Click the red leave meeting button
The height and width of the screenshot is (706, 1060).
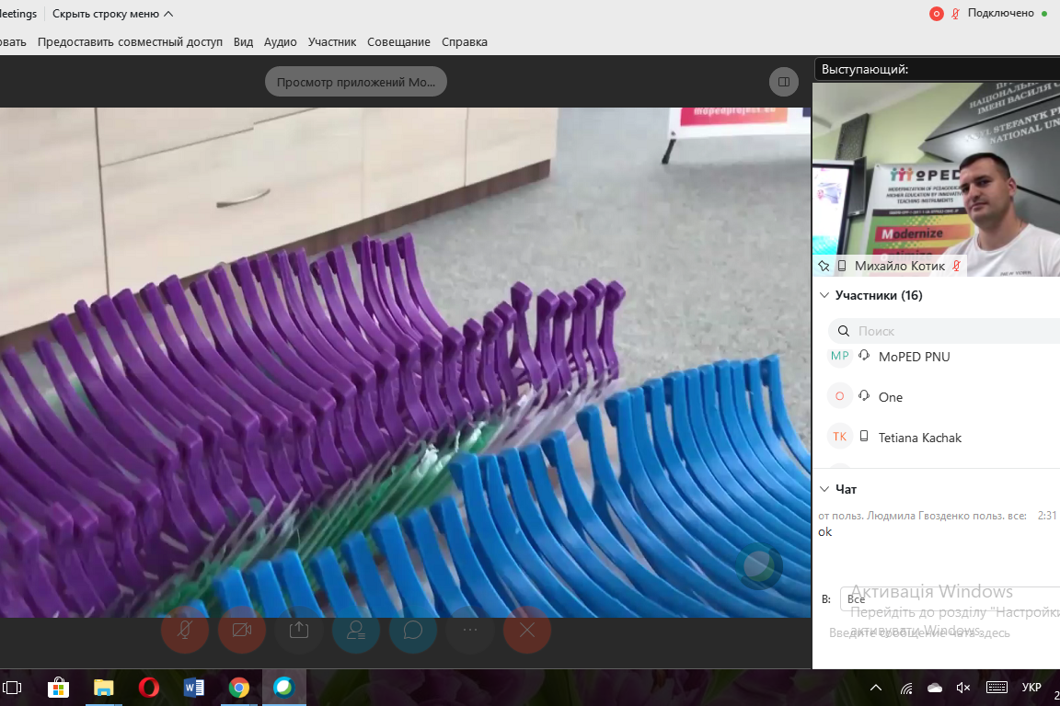pos(527,630)
